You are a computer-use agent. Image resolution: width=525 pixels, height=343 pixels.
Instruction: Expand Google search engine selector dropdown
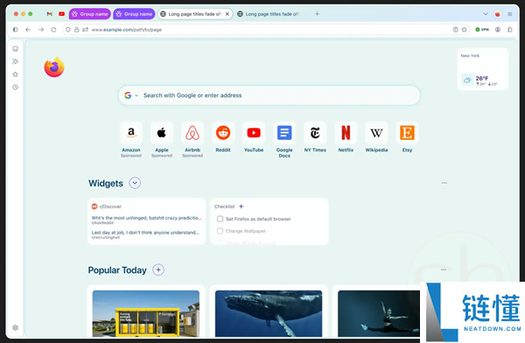pos(131,95)
